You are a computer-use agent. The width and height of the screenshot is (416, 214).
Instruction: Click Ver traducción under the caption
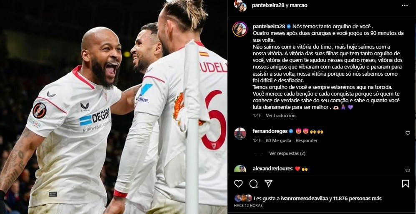[281, 116]
